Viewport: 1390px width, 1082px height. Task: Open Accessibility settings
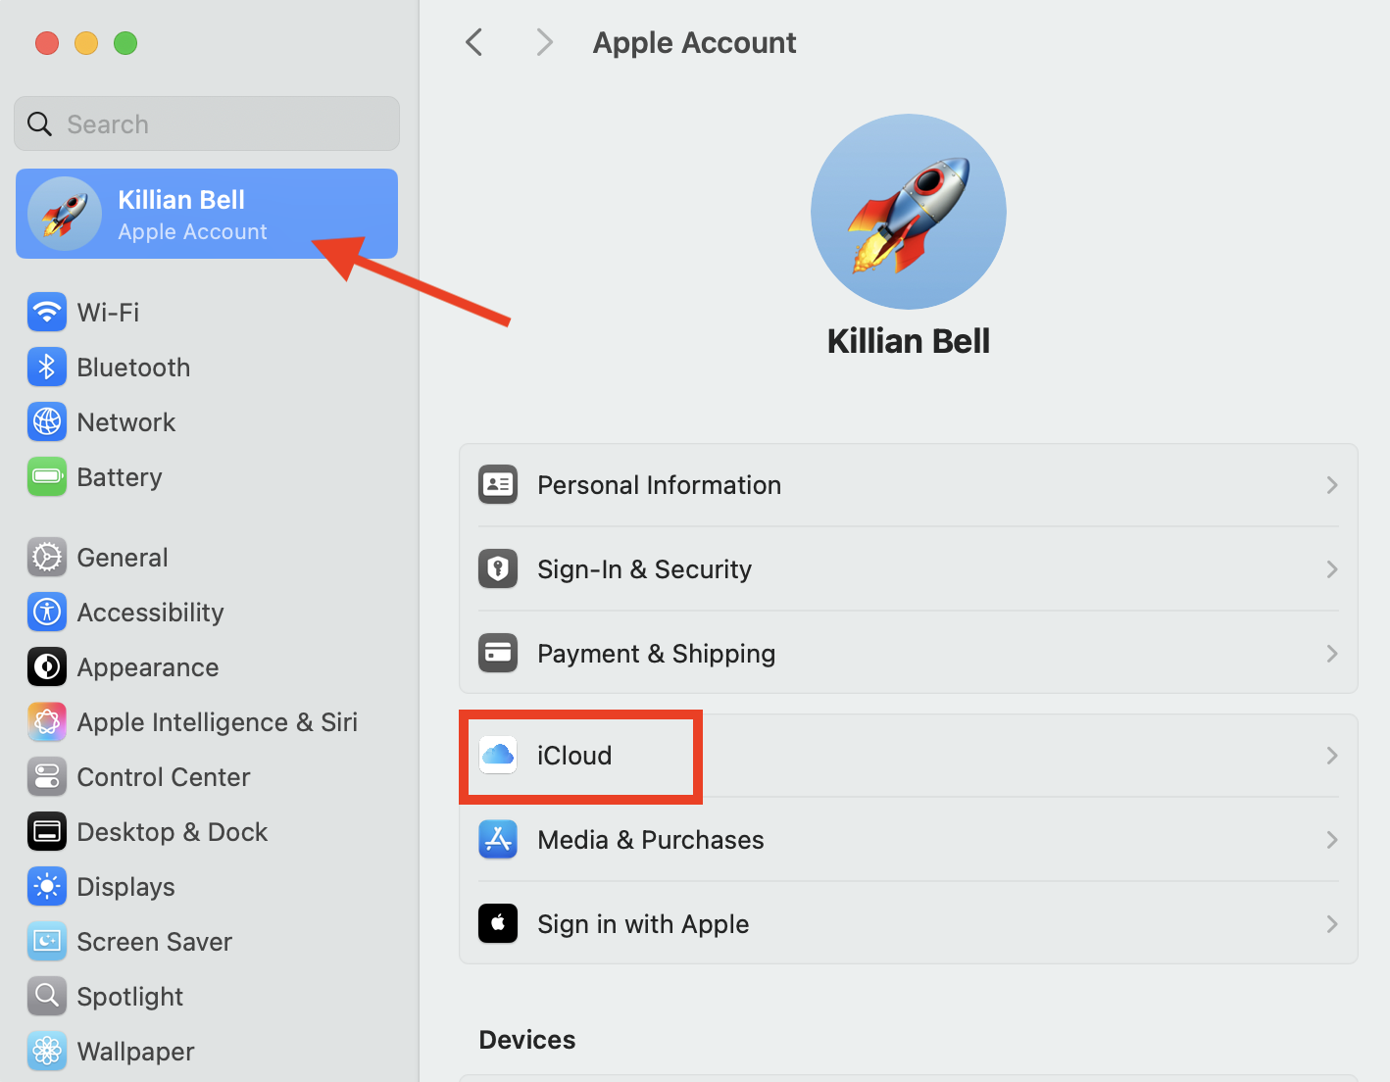(x=149, y=612)
